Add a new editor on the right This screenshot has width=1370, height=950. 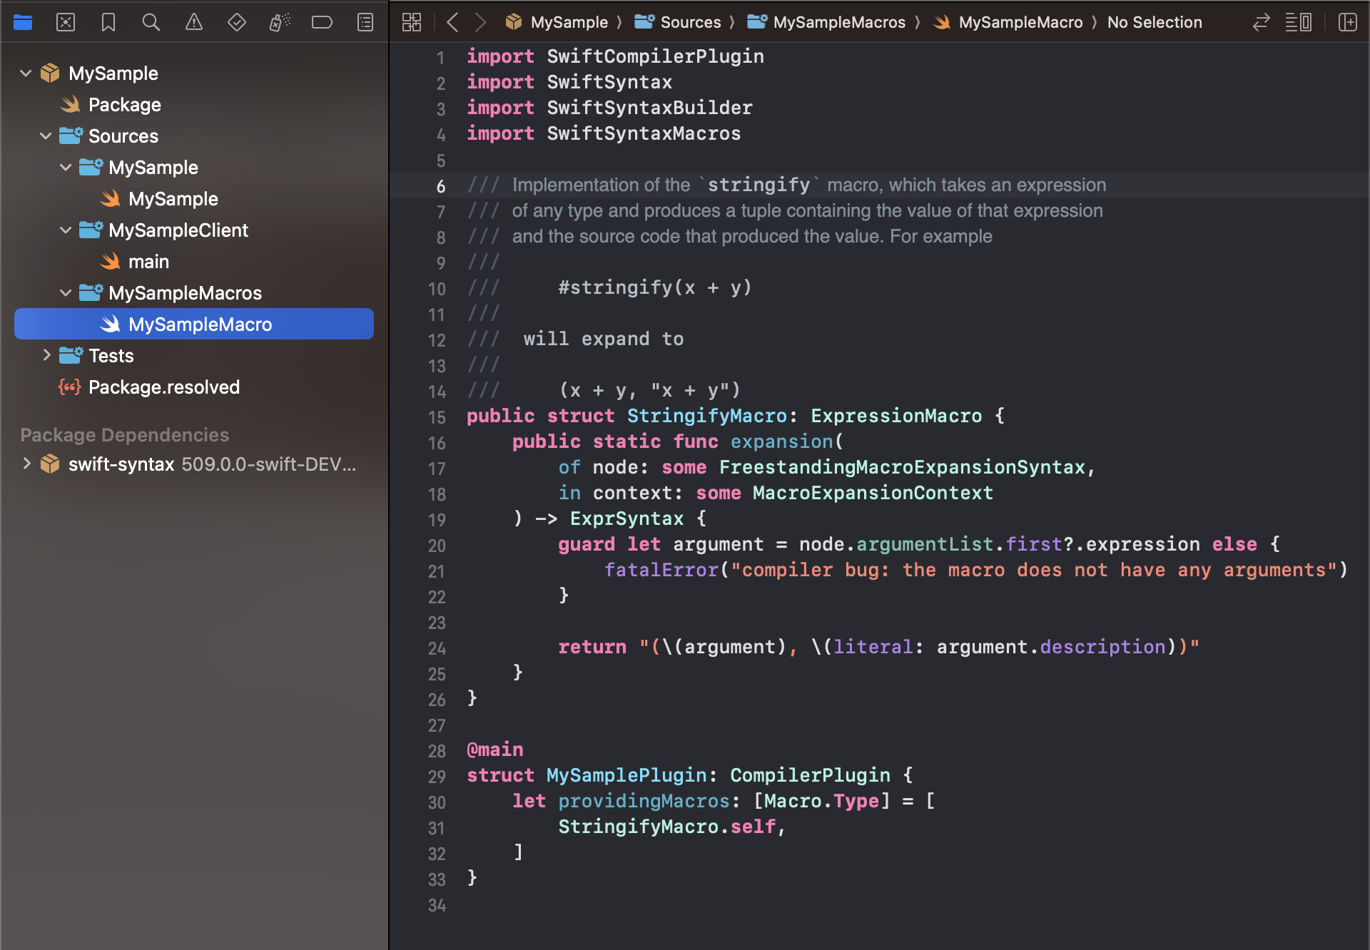[x=1347, y=22]
